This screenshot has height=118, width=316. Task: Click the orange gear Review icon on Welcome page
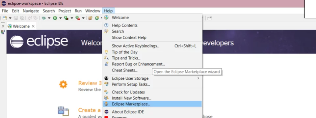tap(63, 84)
